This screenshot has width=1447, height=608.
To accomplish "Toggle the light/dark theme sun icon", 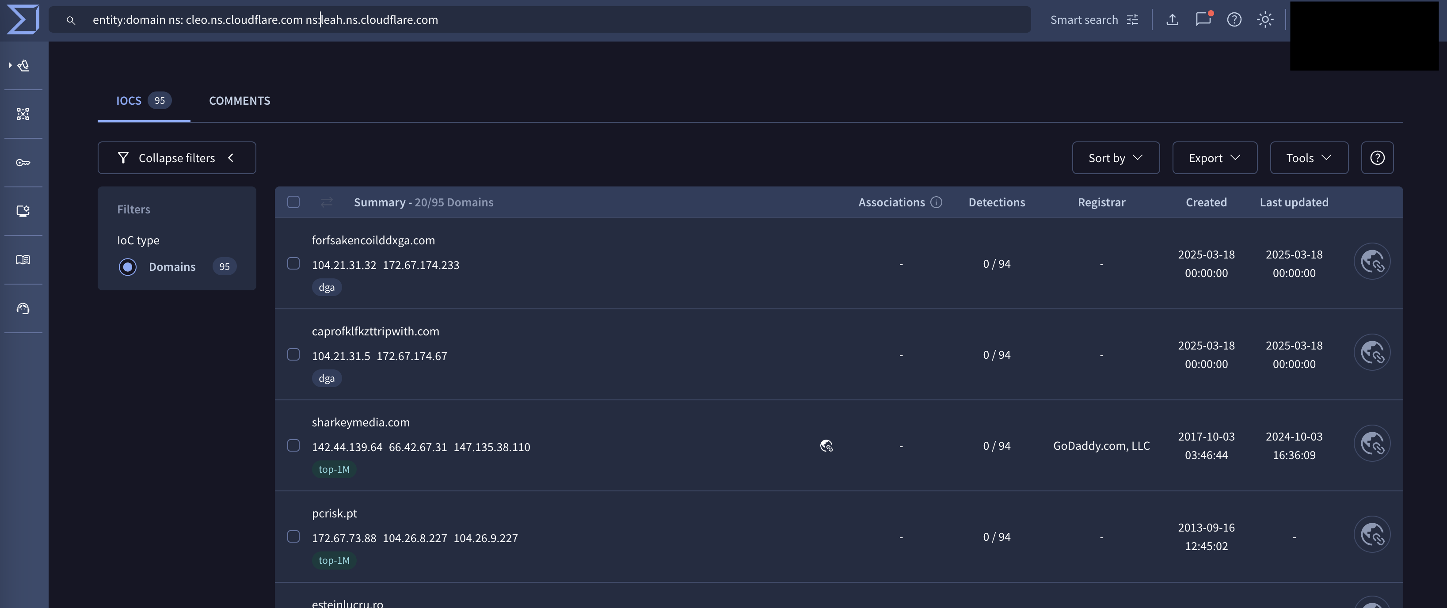I will 1265,19.
